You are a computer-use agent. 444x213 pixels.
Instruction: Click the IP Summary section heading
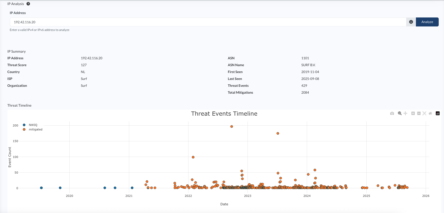point(16,51)
